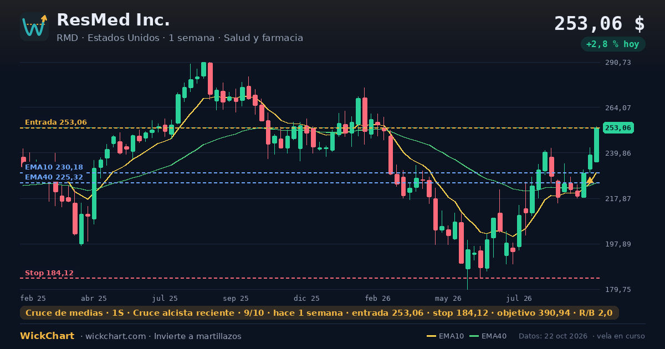
Task: Click the "Datos: 22 oct 2026" data note
Action: 554,336
